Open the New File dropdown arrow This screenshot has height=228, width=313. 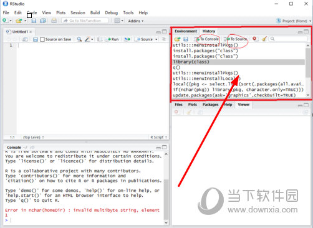click(11, 21)
